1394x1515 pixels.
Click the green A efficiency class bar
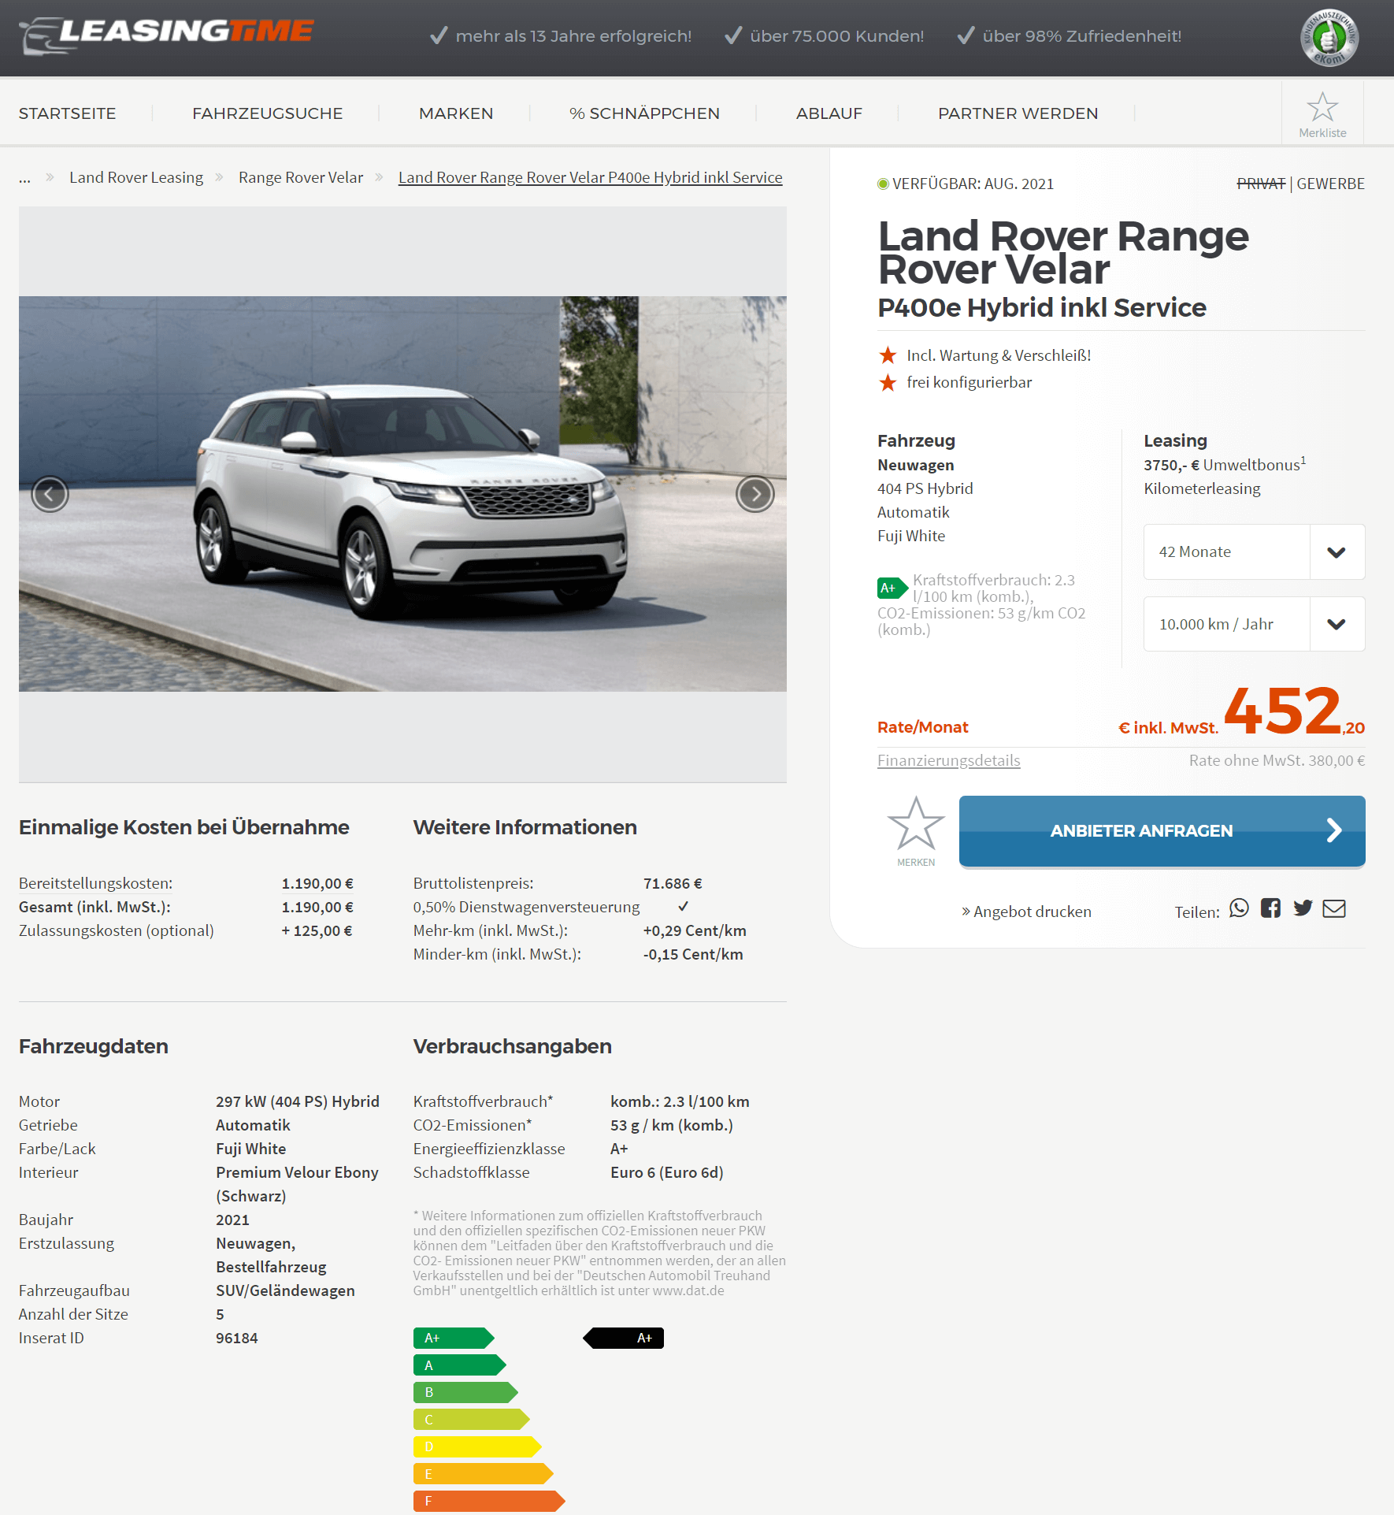pyautogui.click(x=460, y=1365)
